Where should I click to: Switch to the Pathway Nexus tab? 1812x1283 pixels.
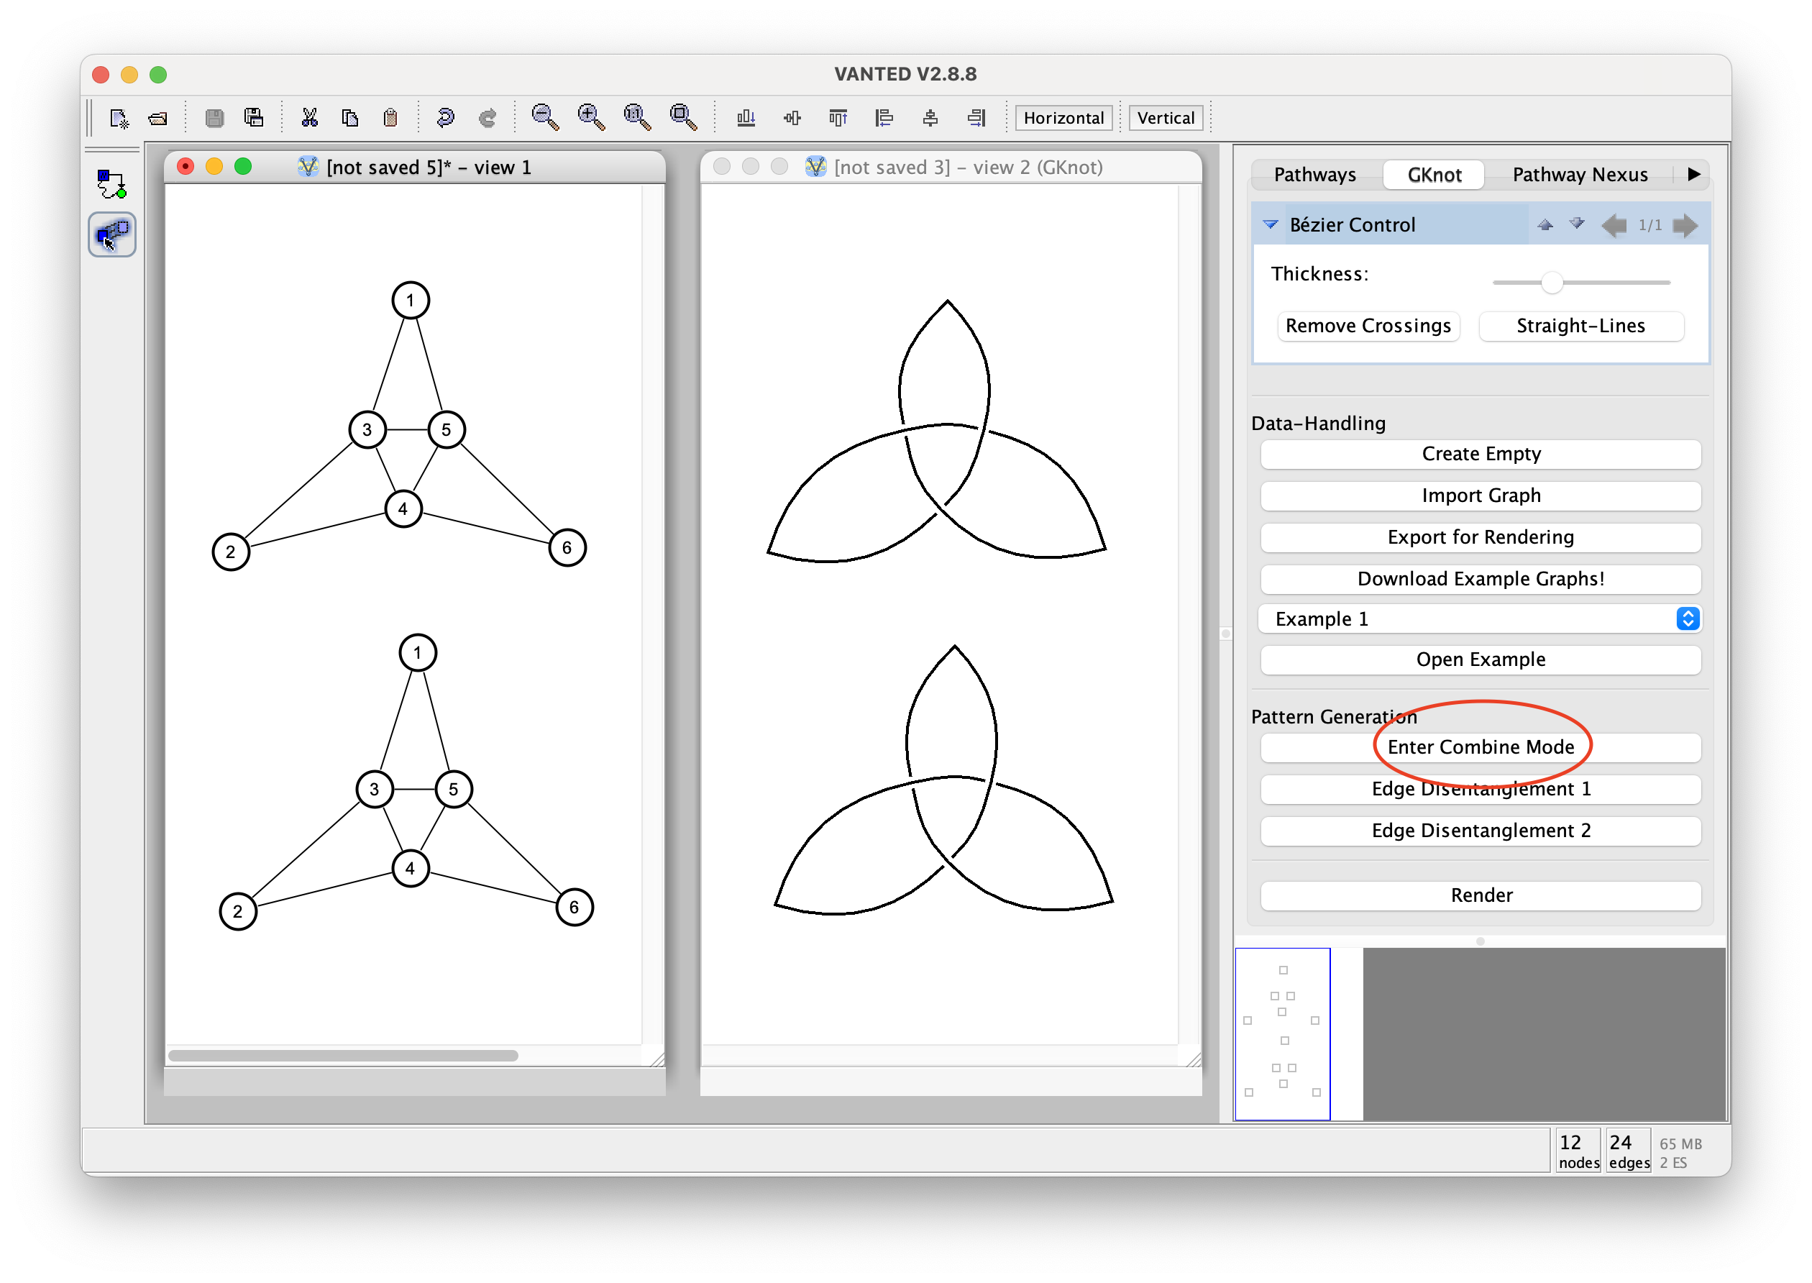(1580, 175)
